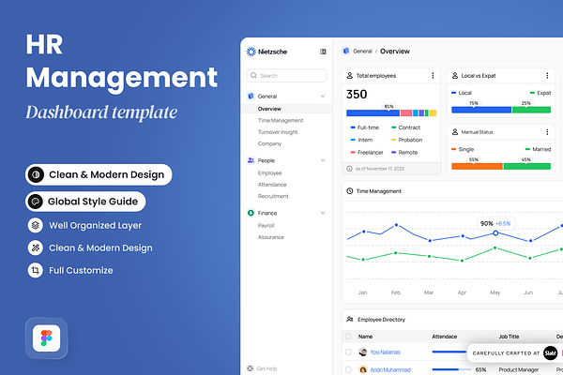Click the Global Style Guide pill
Viewport: 563px width, 375px height.
click(x=85, y=202)
